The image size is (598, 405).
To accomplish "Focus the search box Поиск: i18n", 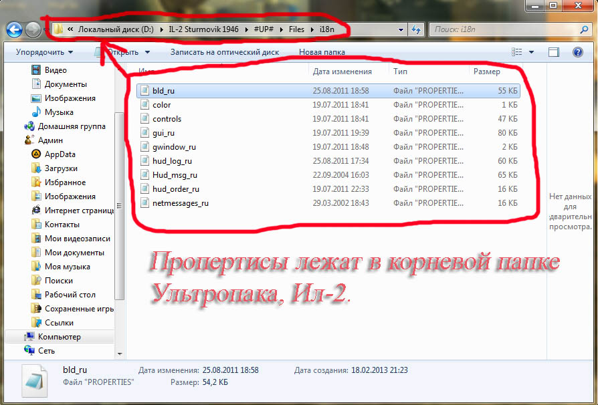I will click(x=509, y=29).
